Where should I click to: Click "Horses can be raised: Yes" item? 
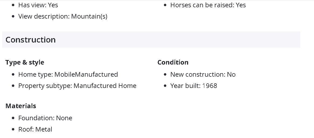pos(208,5)
